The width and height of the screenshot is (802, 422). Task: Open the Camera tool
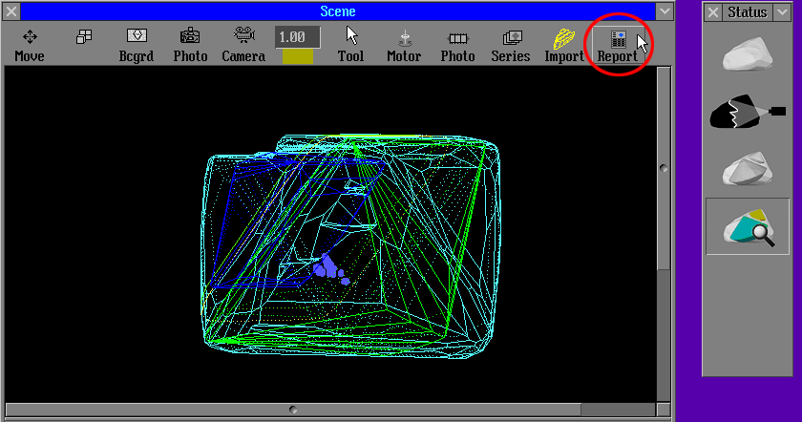(243, 44)
